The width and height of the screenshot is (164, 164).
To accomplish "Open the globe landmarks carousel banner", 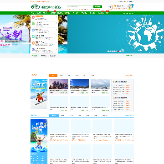I will pyautogui.click(x=116, y=34).
